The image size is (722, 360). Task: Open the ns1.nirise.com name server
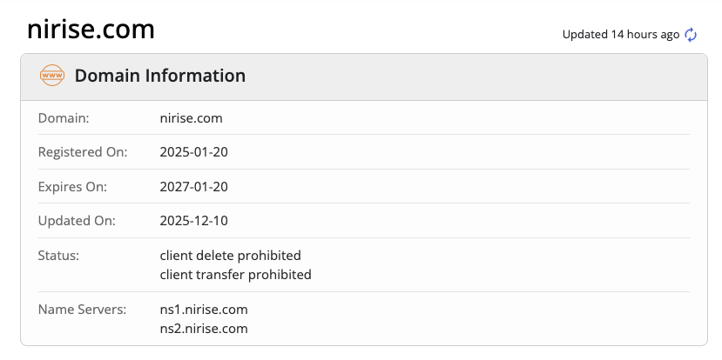204,310
